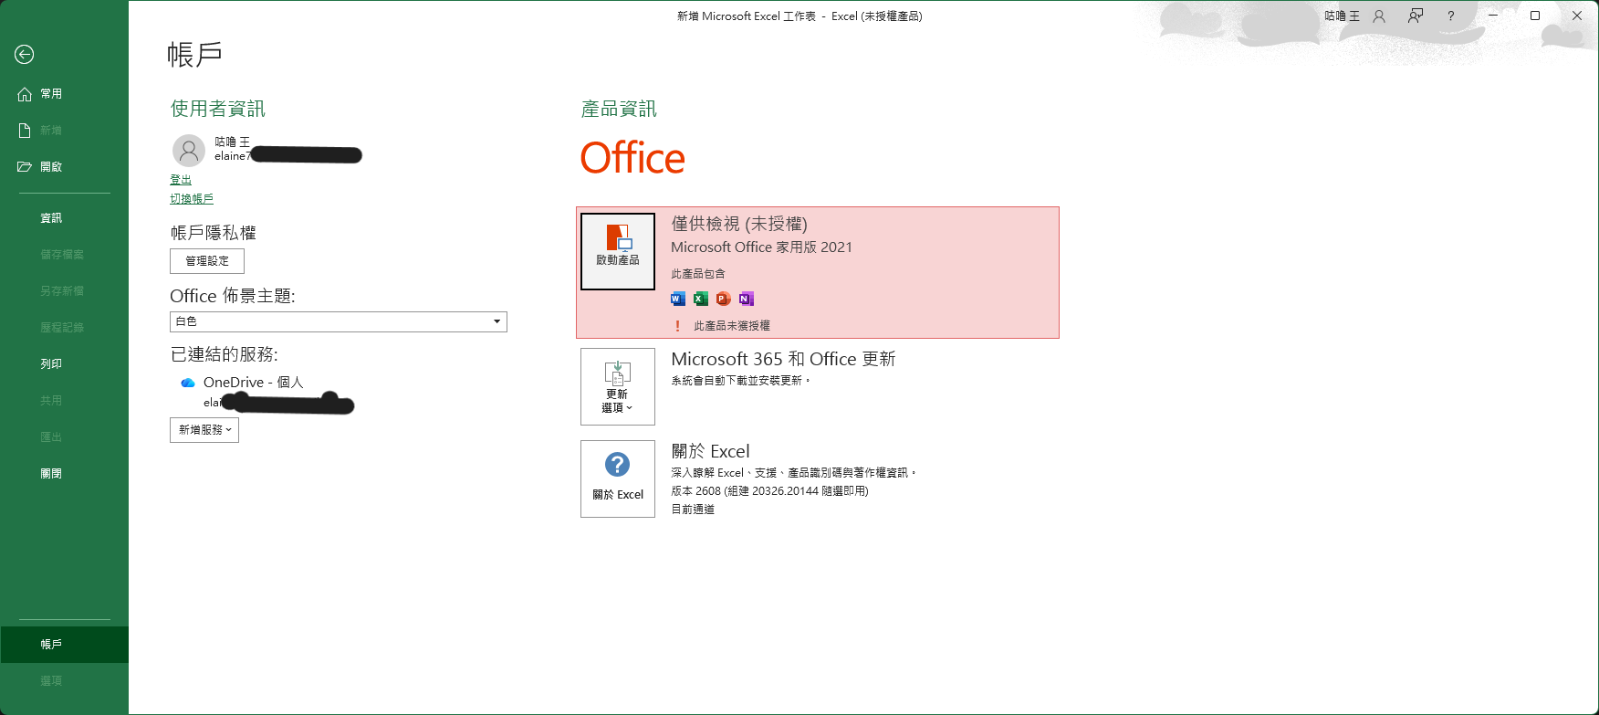
Task: Open the Office 佈景主題 dropdown showing 白色
Action: coord(339,321)
